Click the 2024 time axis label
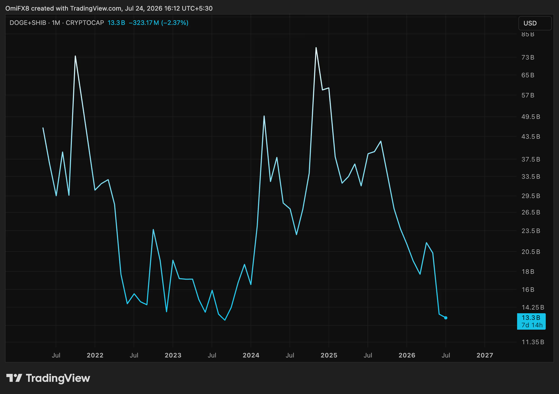 (251, 355)
